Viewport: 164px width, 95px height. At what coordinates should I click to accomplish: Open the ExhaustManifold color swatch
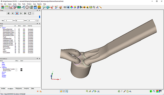click(24, 29)
